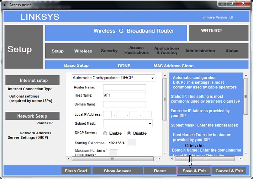
Task: Click help panel horizontal scrollbar thumb
Action: [x=205, y=159]
